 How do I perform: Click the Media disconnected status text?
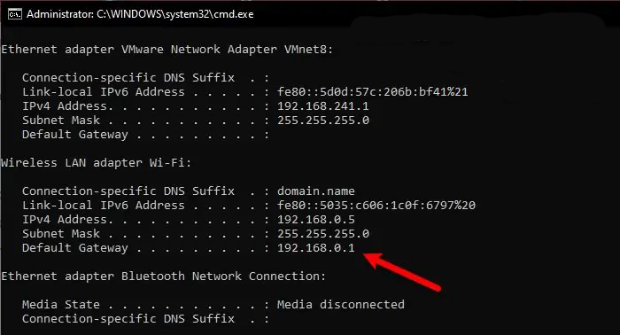(x=341, y=305)
